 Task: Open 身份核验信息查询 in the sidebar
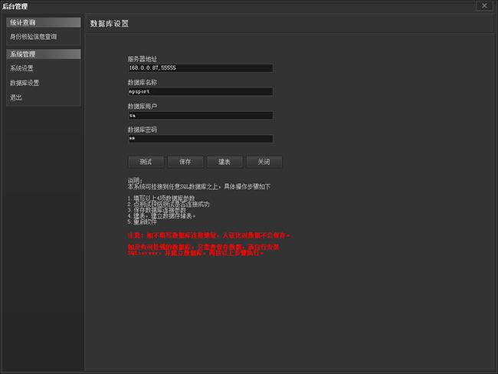(33, 36)
